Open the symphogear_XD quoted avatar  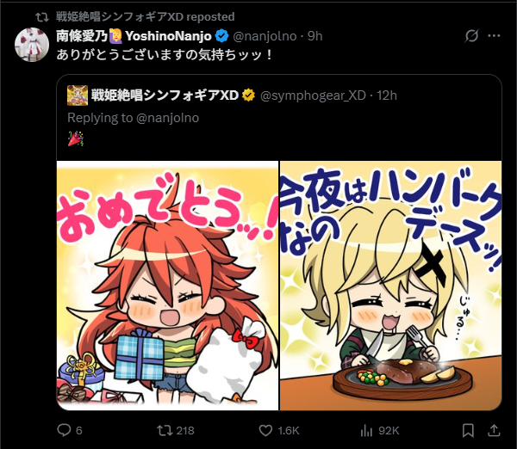click(78, 95)
